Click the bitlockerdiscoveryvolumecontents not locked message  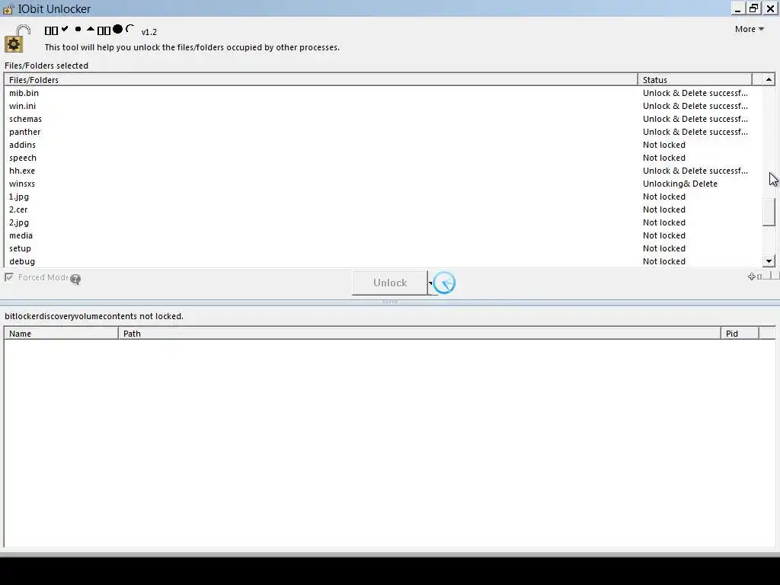[94, 316]
